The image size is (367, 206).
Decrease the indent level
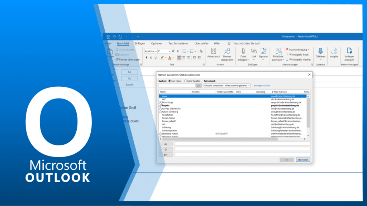pos(195,58)
